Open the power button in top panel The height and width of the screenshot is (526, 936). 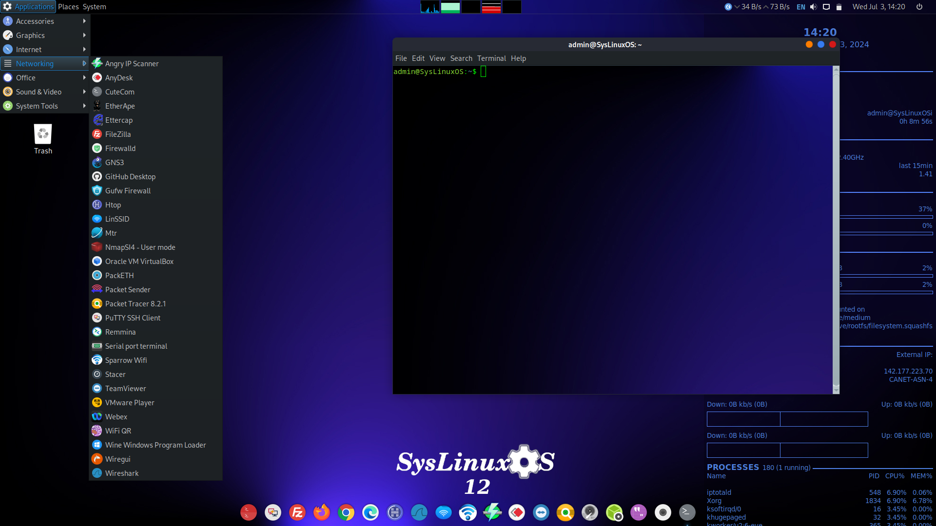coord(919,7)
